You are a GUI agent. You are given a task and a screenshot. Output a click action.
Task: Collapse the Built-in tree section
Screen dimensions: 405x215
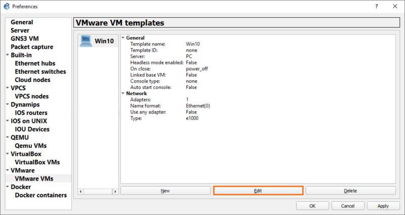pyautogui.click(x=8, y=55)
